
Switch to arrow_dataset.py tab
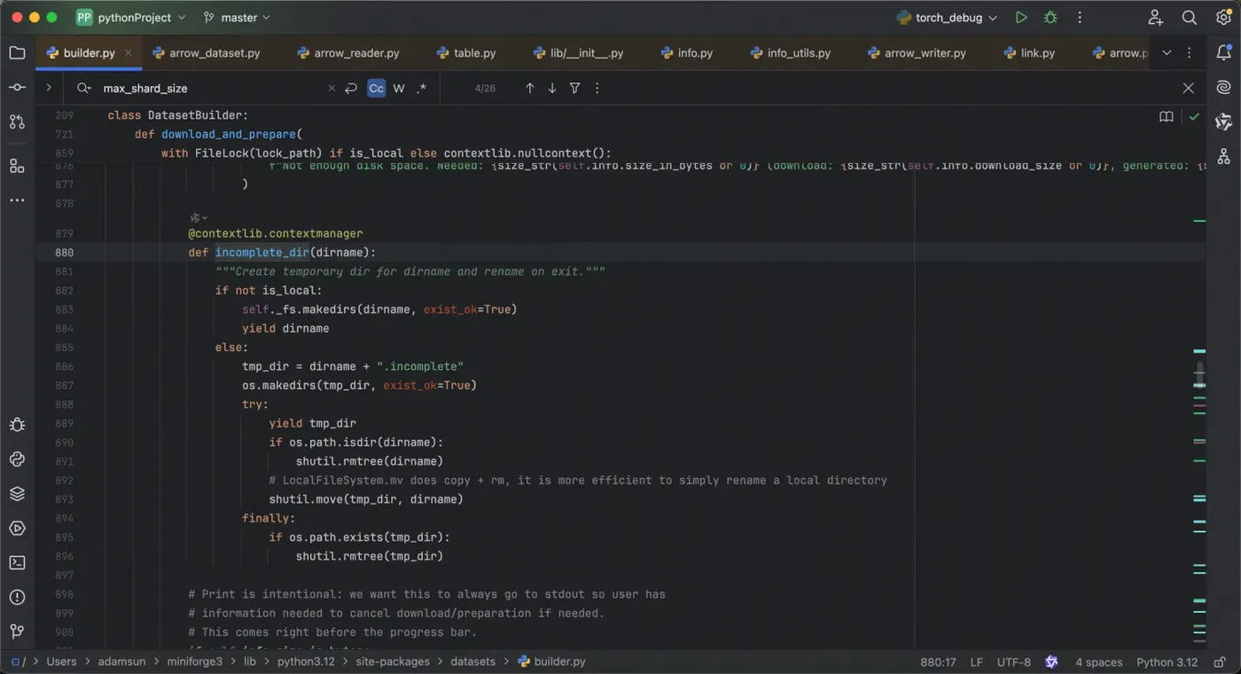pyautogui.click(x=207, y=53)
